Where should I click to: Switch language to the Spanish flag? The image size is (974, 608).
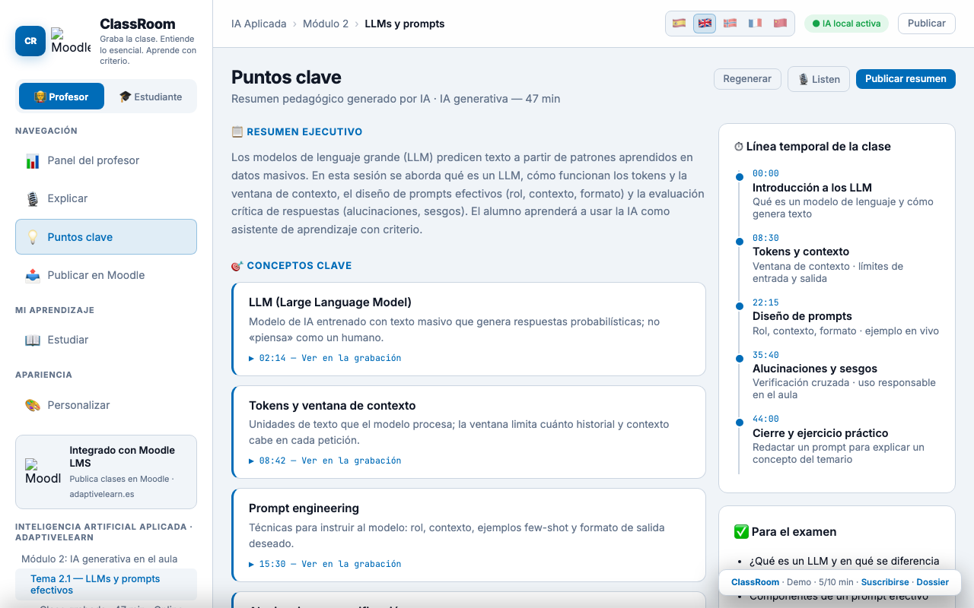coord(680,24)
